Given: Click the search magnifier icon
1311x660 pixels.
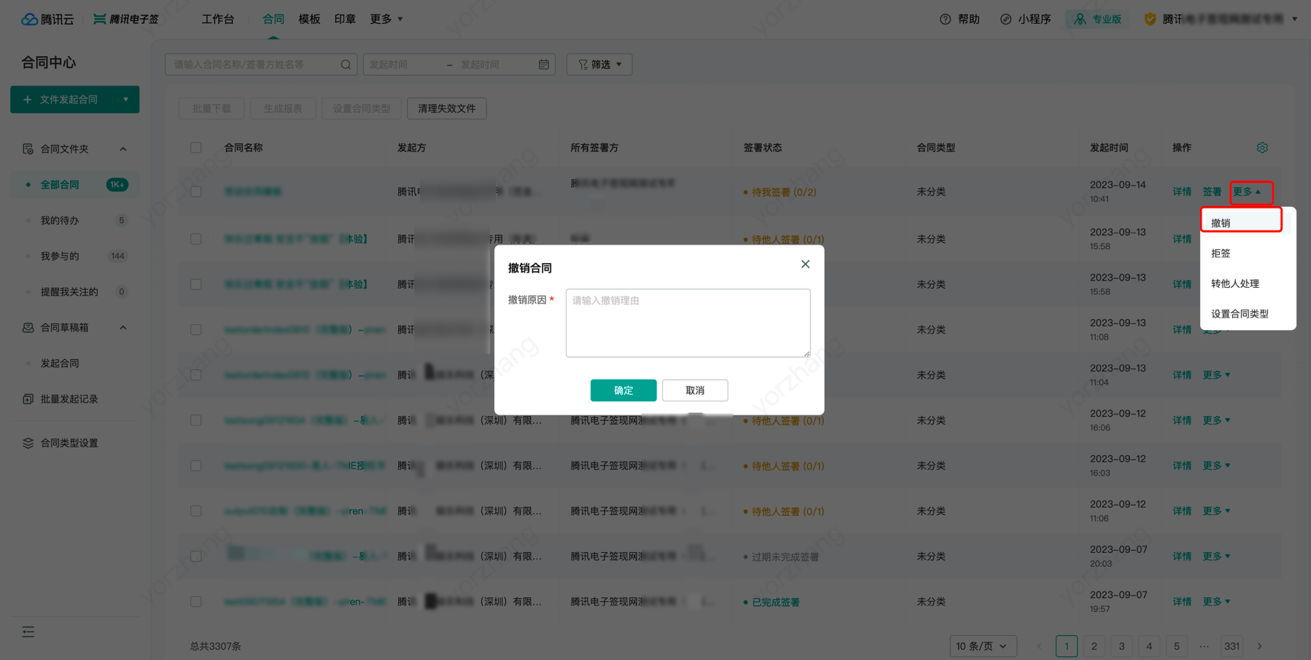Looking at the screenshot, I should coord(346,65).
